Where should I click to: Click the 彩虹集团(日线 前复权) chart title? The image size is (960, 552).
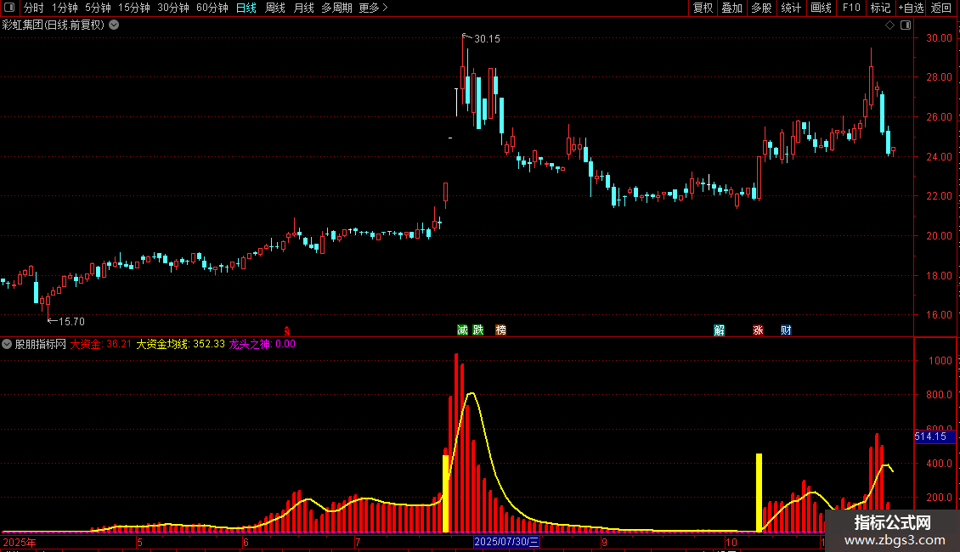(54, 25)
